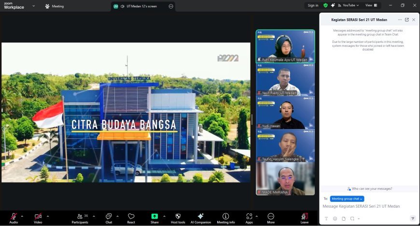Open the Participants panel
The image size is (420, 226).
(x=80, y=217)
